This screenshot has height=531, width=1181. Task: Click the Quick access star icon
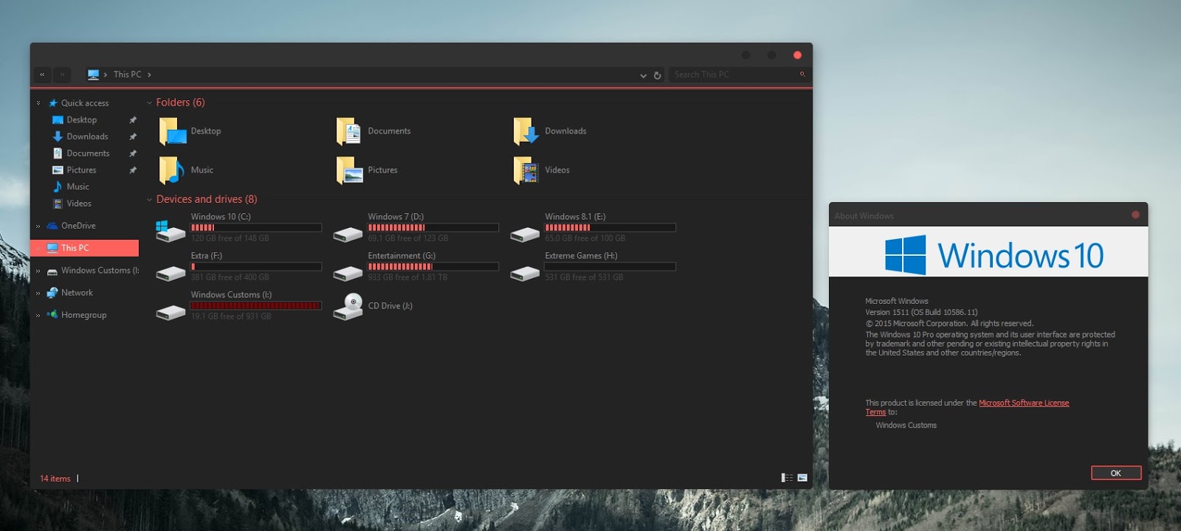click(53, 103)
